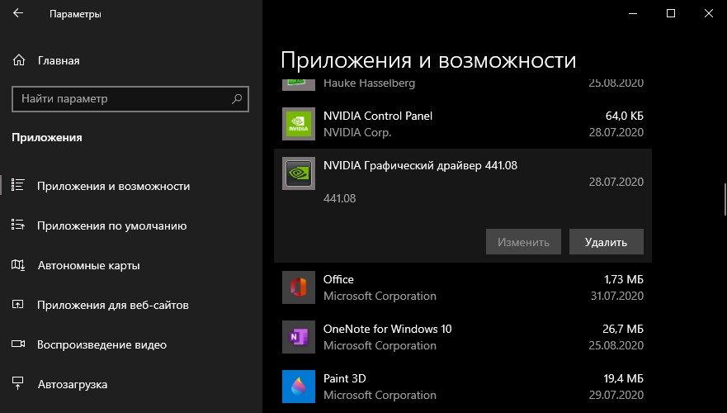Open the Главная home icon
This screenshot has height=413, width=727.
coord(18,60)
